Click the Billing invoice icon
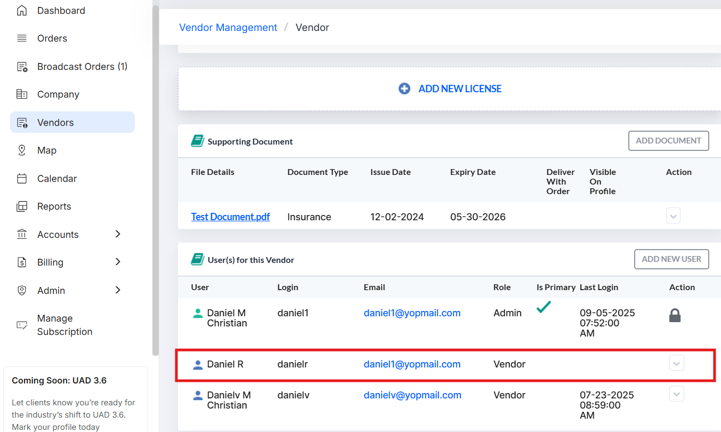This screenshot has width=721, height=432. [x=22, y=262]
